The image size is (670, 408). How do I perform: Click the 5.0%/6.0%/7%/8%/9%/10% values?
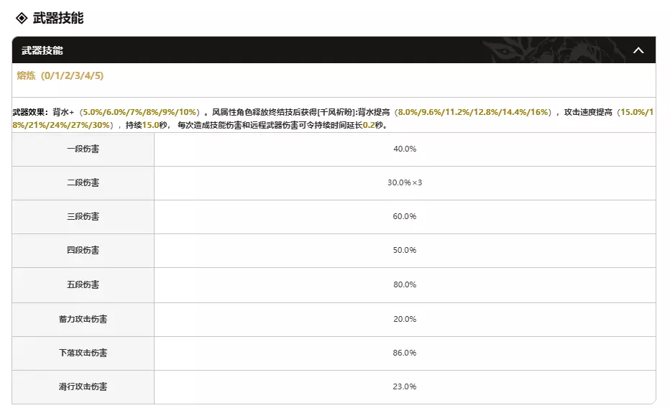[139, 112]
